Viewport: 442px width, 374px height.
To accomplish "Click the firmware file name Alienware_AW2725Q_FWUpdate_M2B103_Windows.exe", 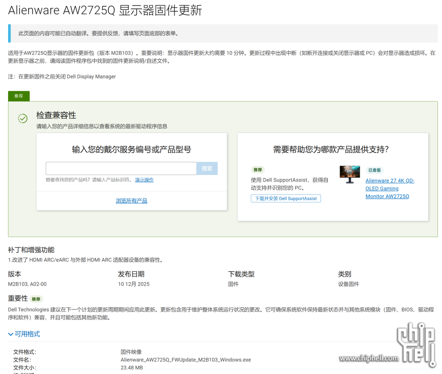I will [186, 360].
